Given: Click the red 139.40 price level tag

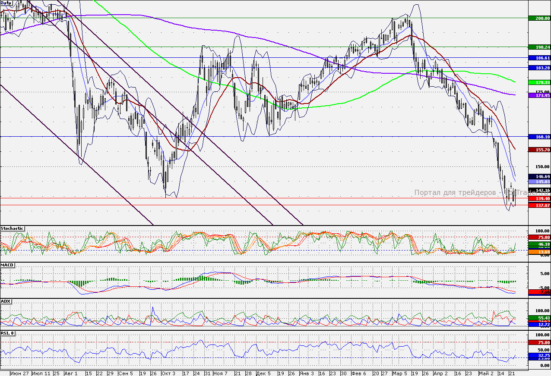Looking at the screenshot, I should [x=539, y=199].
